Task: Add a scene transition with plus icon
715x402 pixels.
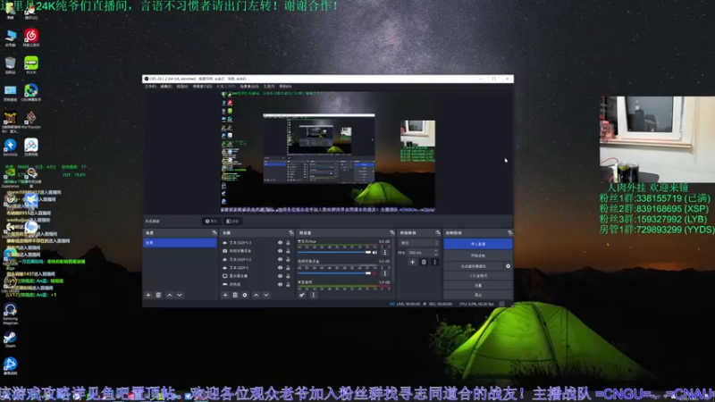Action: point(412,262)
